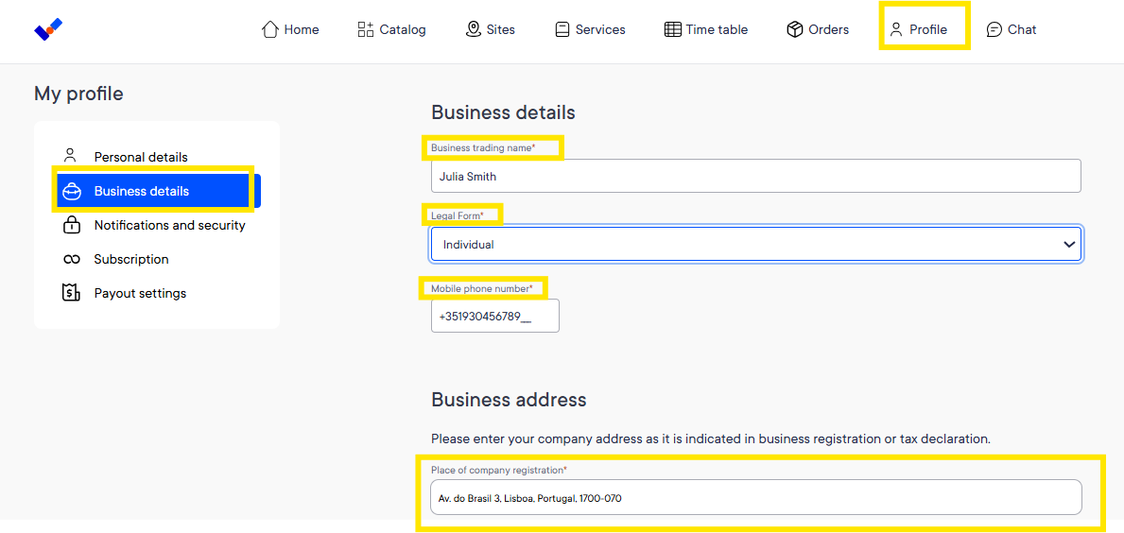Click the Chat bubble icon

tap(994, 29)
